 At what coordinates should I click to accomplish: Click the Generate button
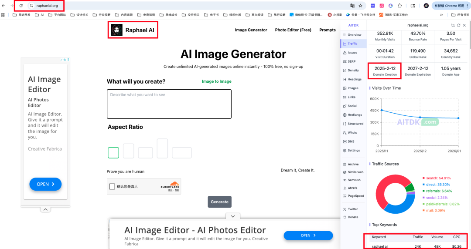coord(219,202)
